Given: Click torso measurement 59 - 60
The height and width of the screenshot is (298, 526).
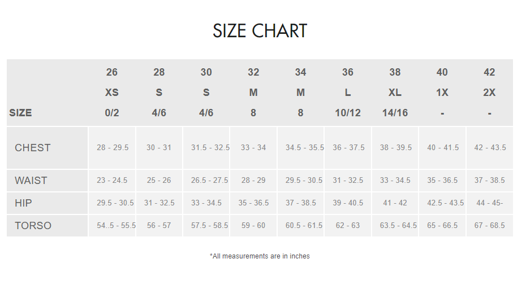Looking at the screenshot, I should coord(253,226).
